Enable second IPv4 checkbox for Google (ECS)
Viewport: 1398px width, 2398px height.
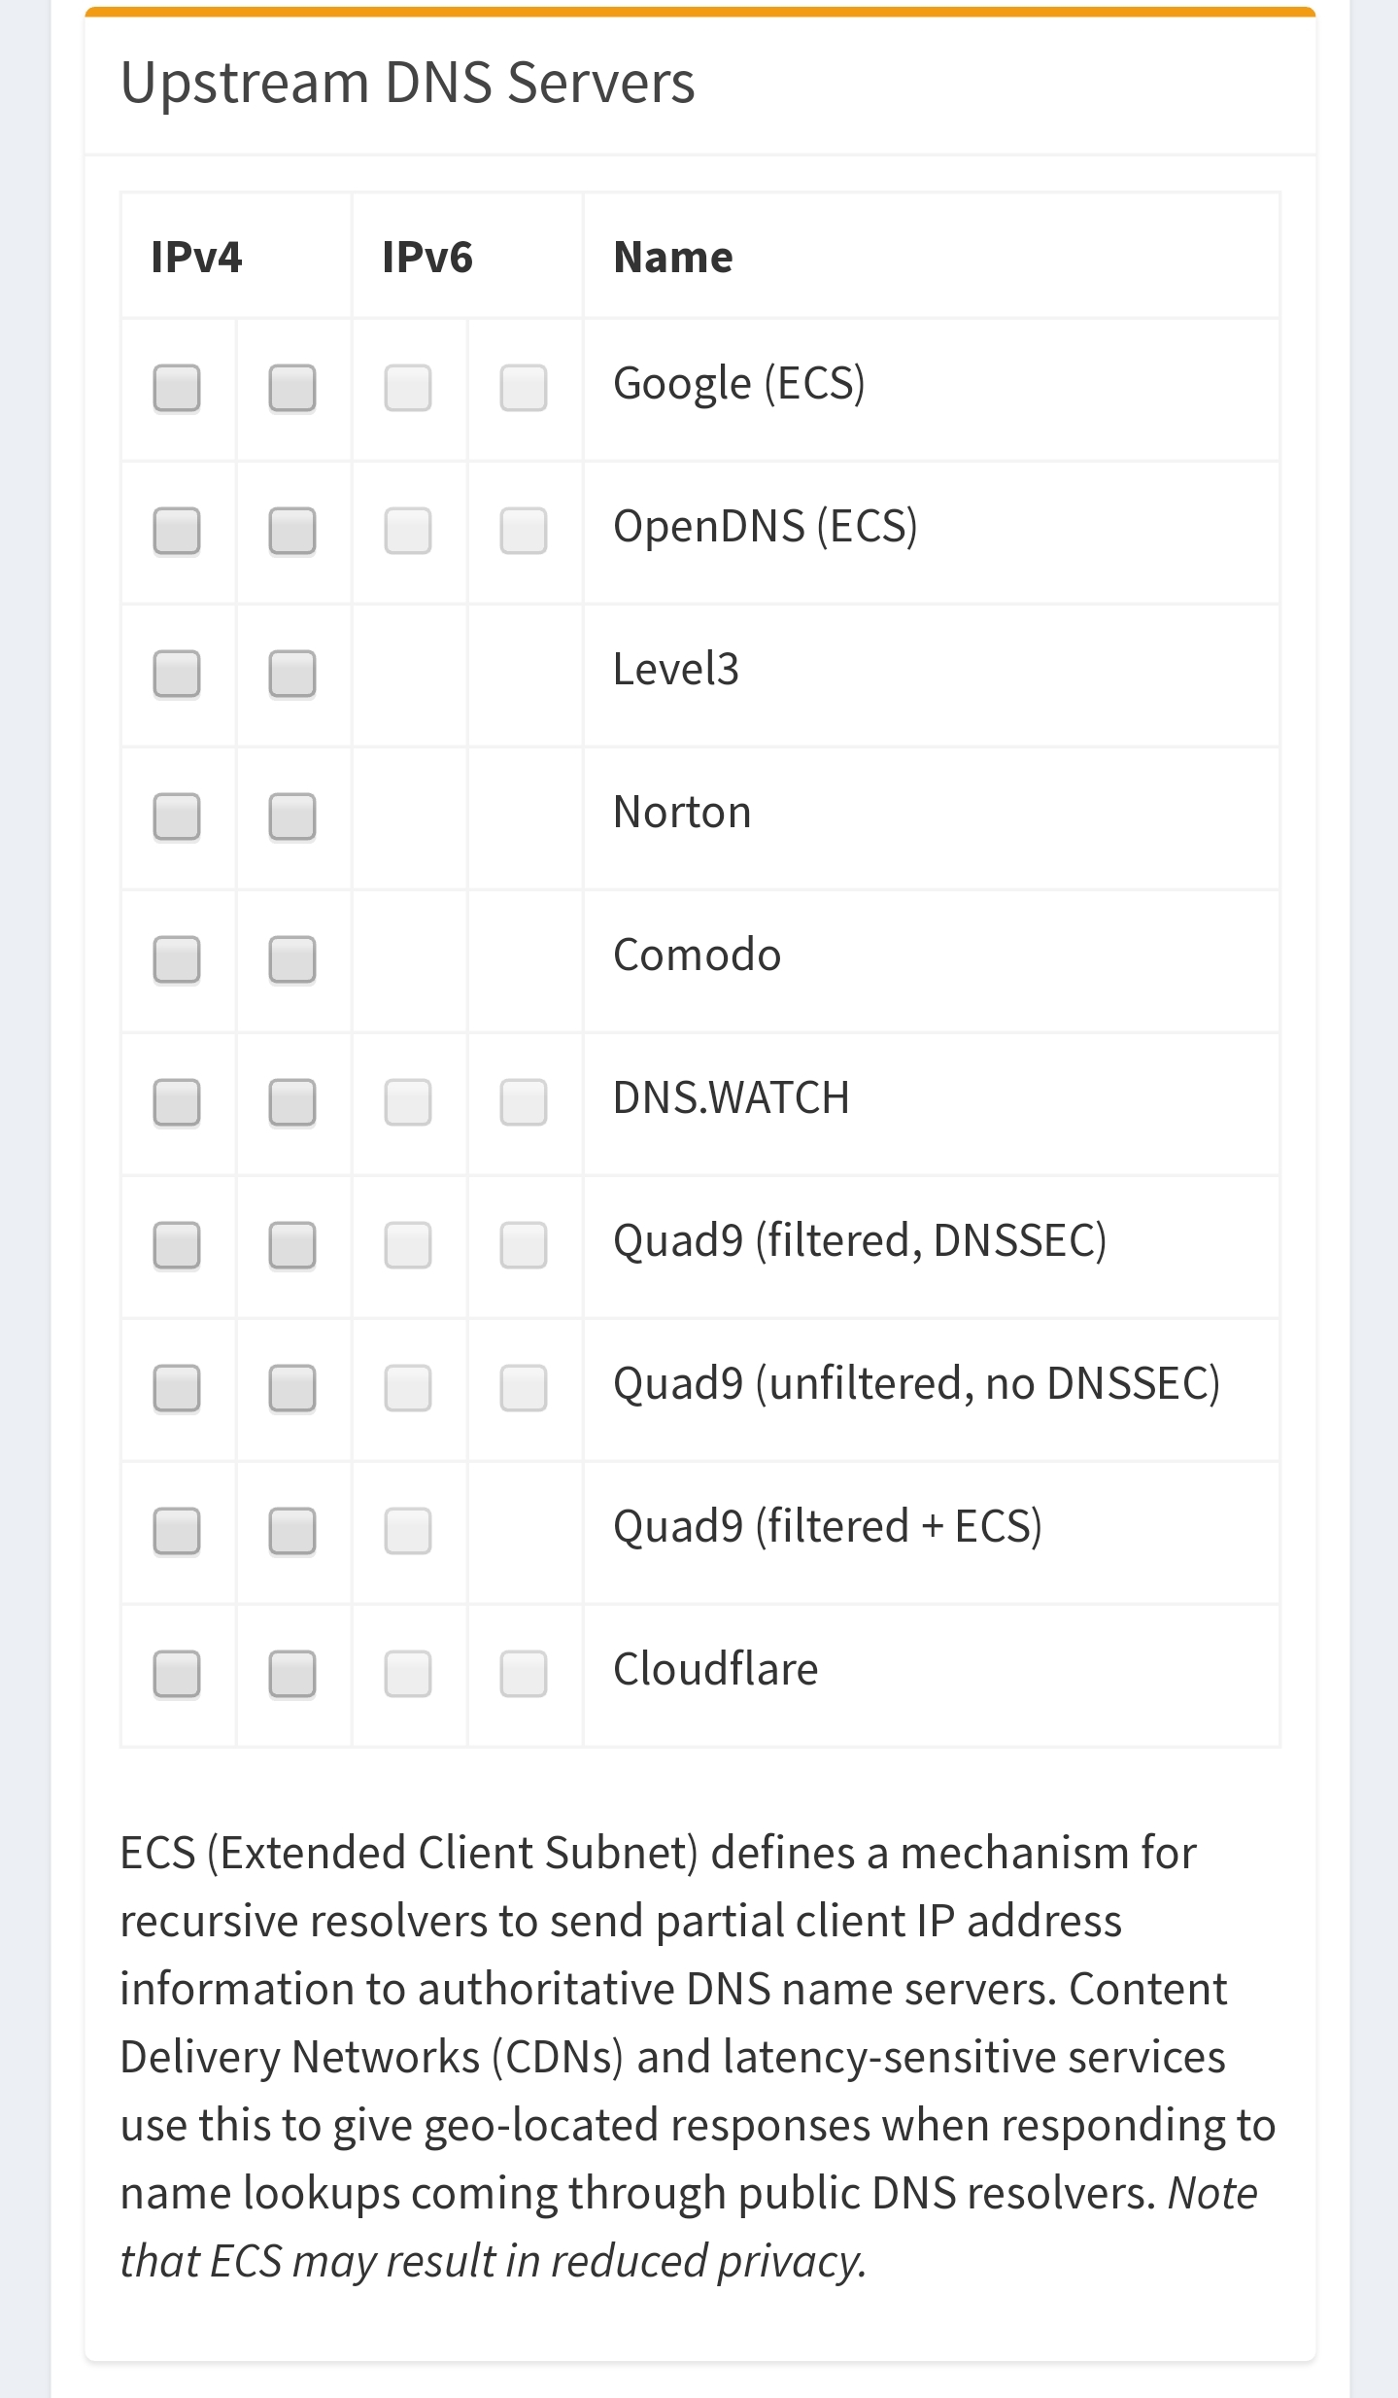pos(292,388)
